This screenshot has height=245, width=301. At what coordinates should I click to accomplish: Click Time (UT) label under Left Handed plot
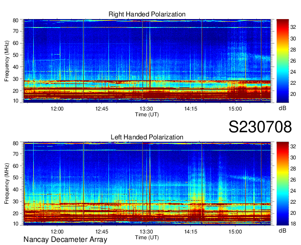[147, 237]
